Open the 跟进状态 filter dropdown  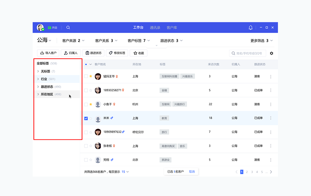click(171, 41)
